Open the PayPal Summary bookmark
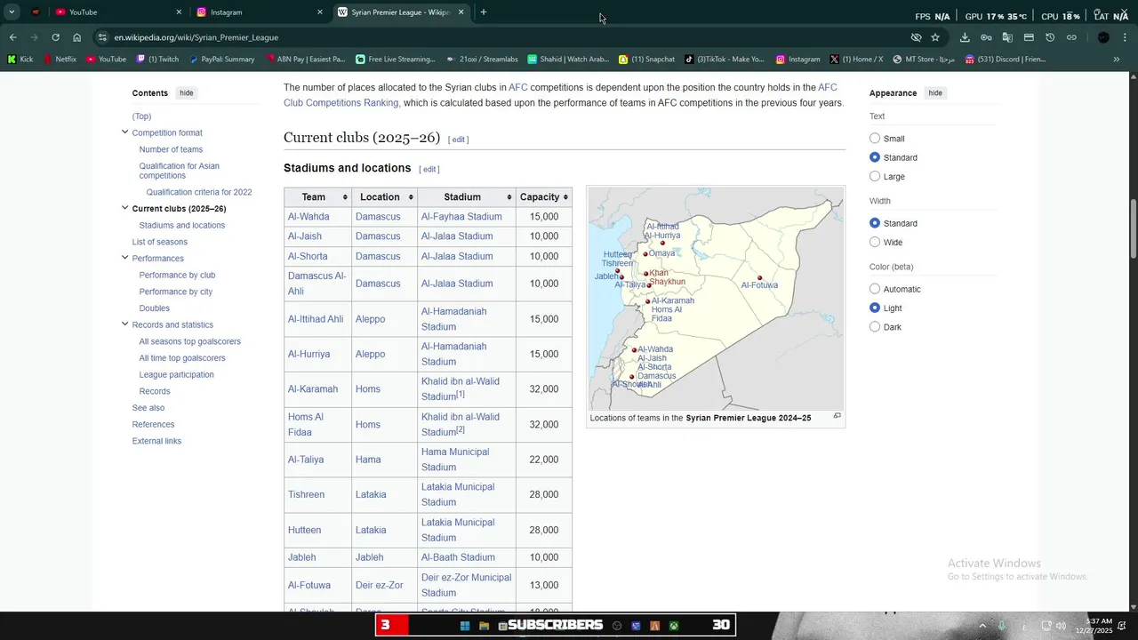1138x640 pixels. coord(221,60)
